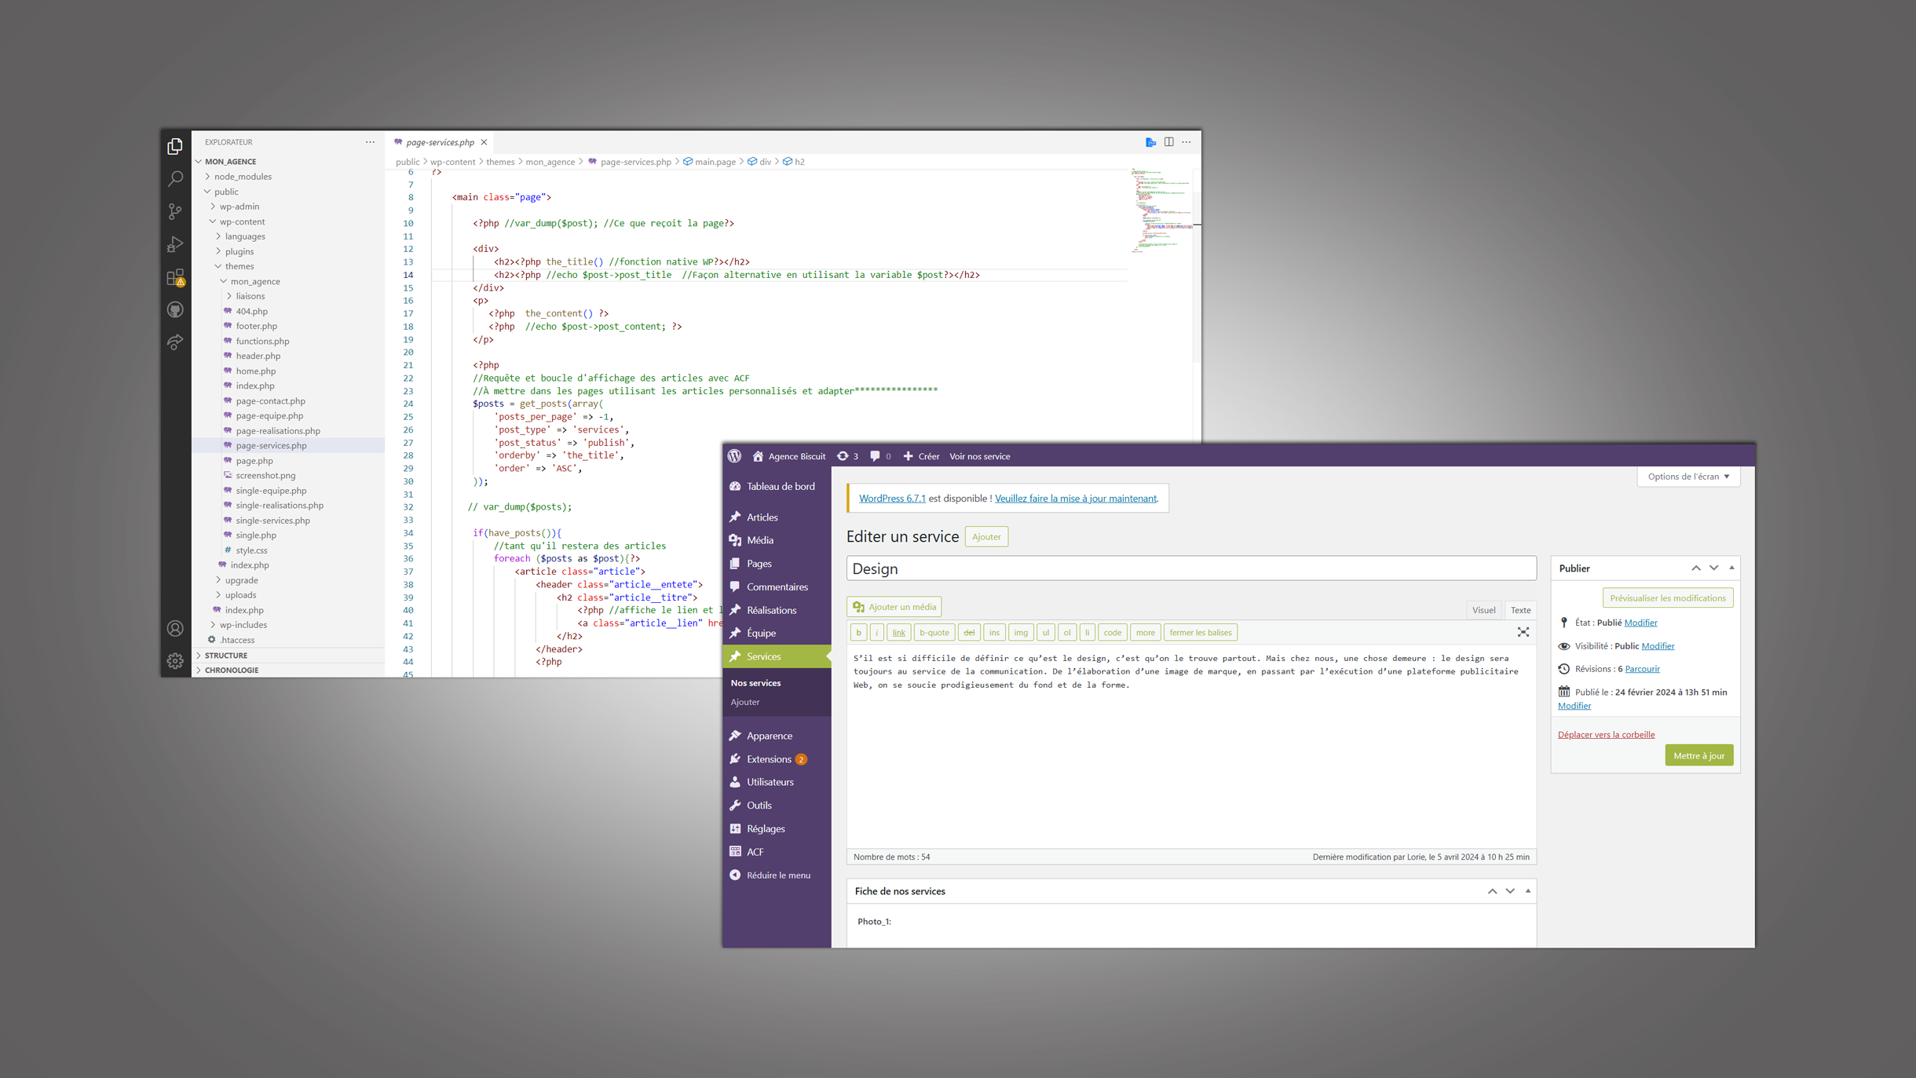Viewport: 1916px width, 1078px height.
Task: Toggle the Publier panel collapse arrow
Action: pos(1731,568)
